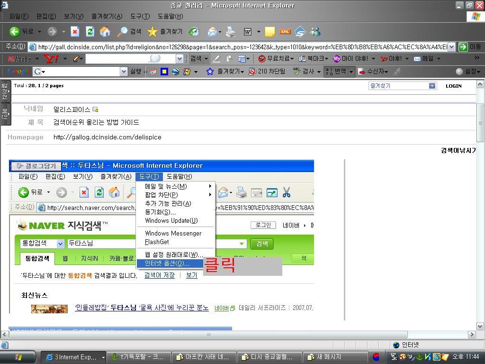Open 무료치료 on the Yahoo toolbar
The width and height of the screenshot is (485, 364).
(x=276, y=58)
